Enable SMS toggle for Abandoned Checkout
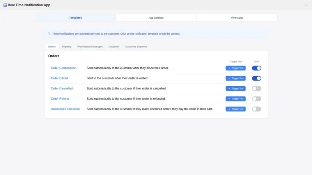The height and width of the screenshot is (175, 312). tap(257, 109)
